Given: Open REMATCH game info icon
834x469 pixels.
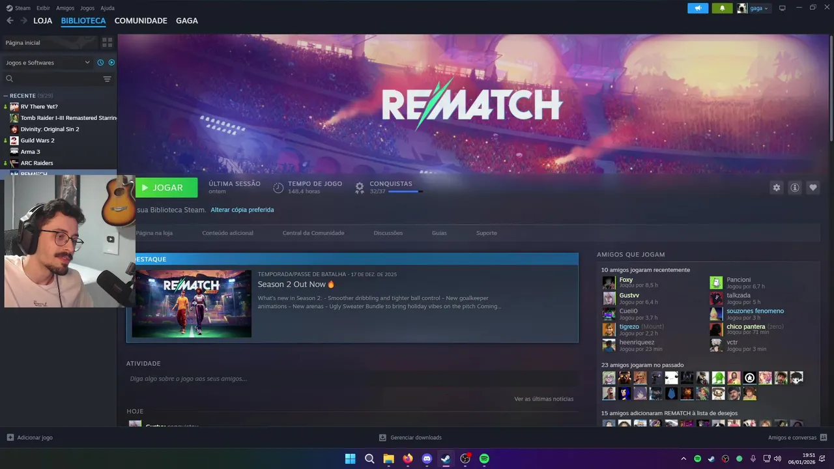Looking at the screenshot, I should click(x=795, y=188).
